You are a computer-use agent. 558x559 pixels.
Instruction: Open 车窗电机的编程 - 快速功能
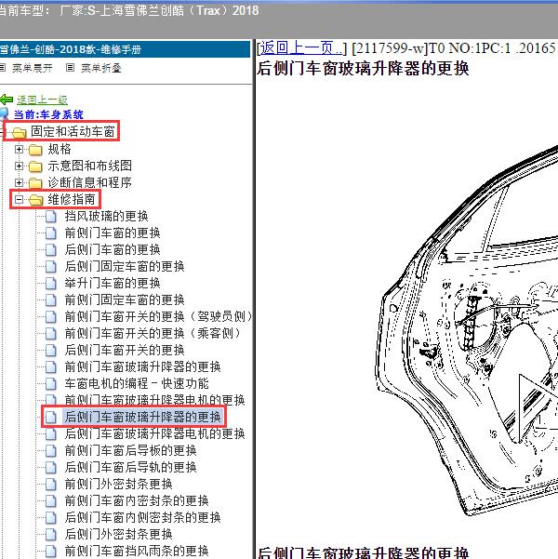click(137, 383)
